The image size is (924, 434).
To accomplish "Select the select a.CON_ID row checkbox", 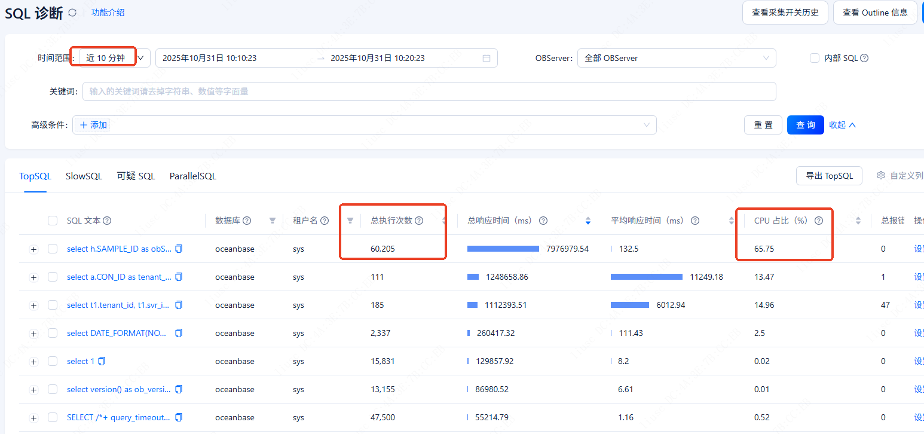I will click(x=53, y=277).
